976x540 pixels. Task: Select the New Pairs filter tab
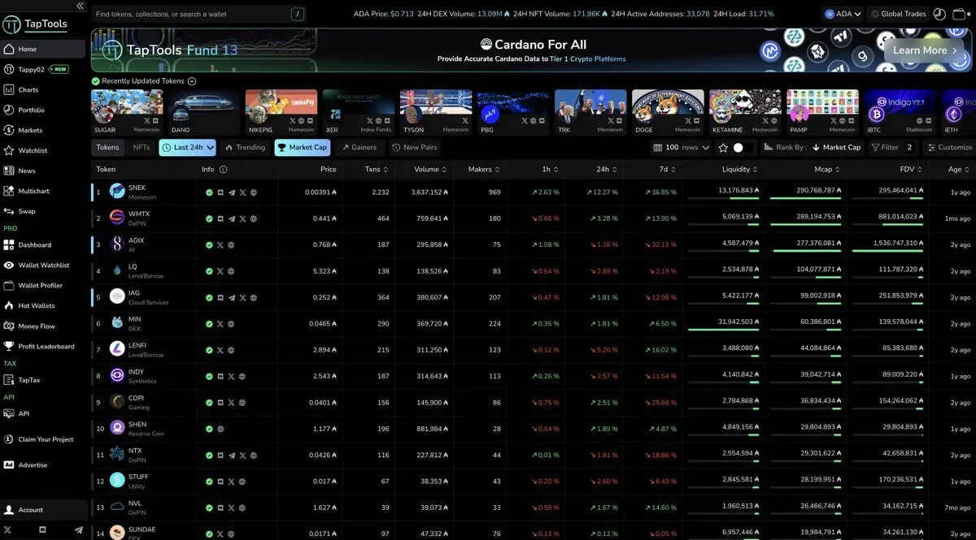pyautogui.click(x=414, y=147)
